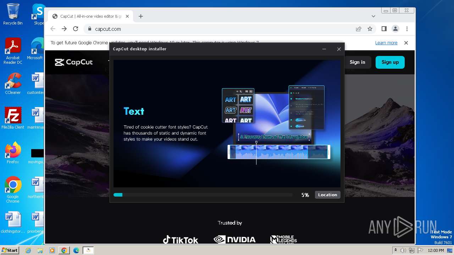Click the installer progress bar
The height and width of the screenshot is (255, 454).
[x=203, y=195]
